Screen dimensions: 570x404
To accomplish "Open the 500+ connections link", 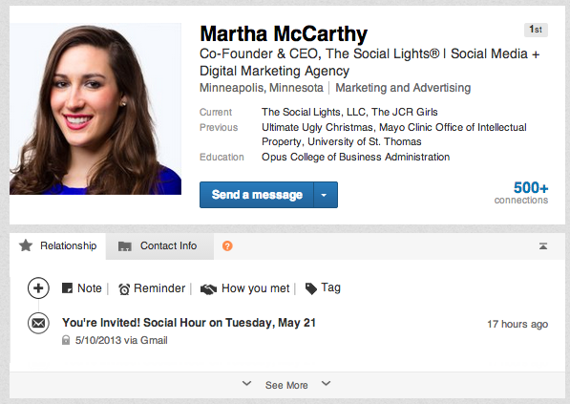I will 521,193.
